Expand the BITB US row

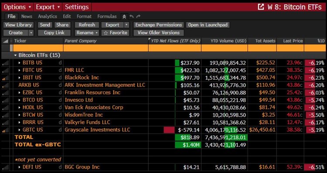(19, 63)
